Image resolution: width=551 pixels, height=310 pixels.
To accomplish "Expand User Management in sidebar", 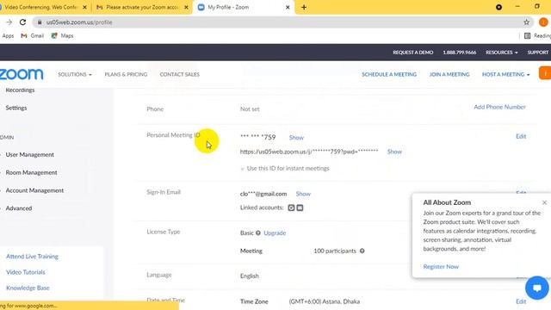I will click(29, 155).
